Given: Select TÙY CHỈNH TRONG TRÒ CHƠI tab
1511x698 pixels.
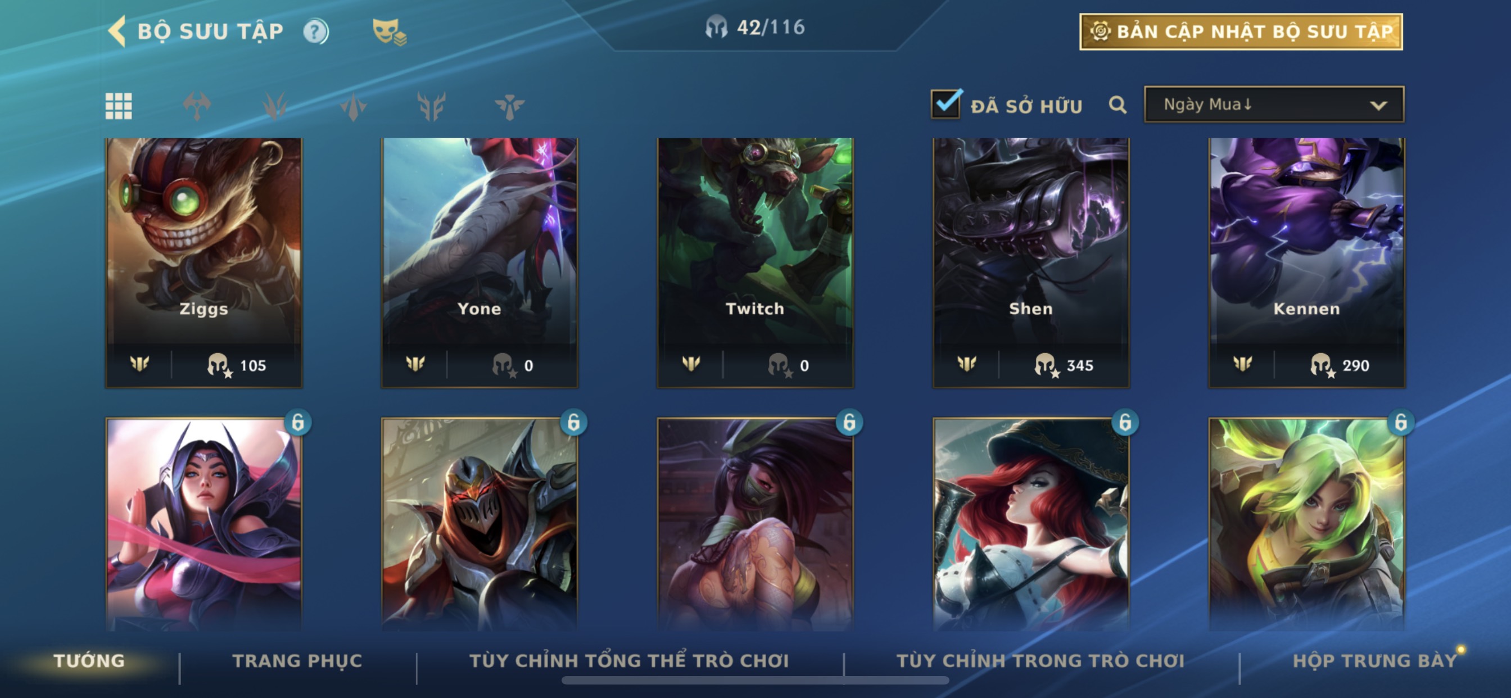Looking at the screenshot, I should pyautogui.click(x=1040, y=660).
